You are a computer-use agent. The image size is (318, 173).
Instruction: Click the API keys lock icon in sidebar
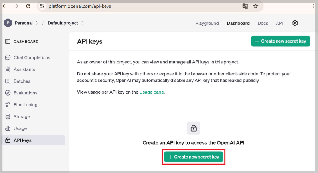(8, 140)
